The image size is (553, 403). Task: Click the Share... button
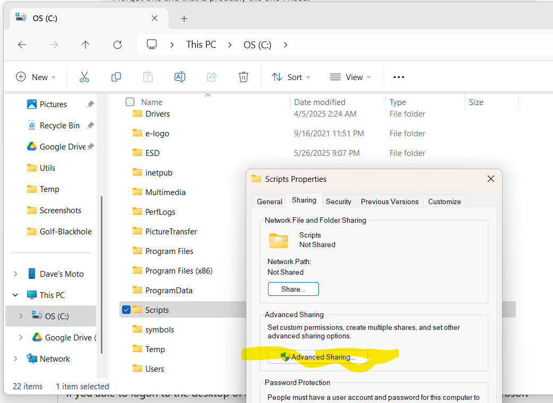click(293, 289)
